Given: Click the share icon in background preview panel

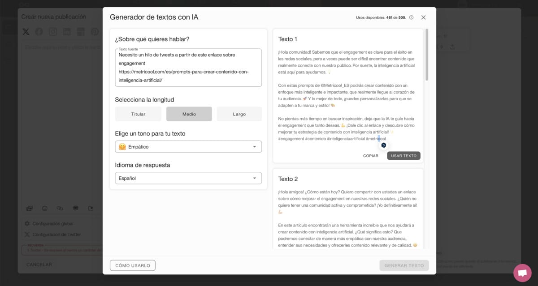Looking at the screenshot, I should coord(452,47).
